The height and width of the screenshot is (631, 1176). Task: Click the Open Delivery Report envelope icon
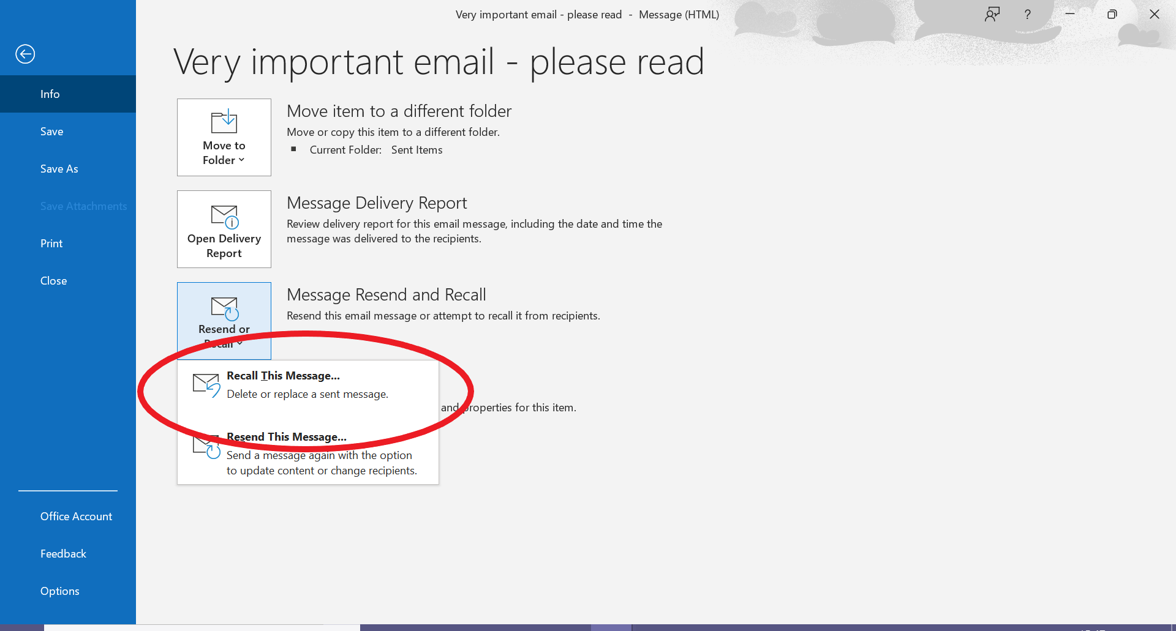pos(225,216)
